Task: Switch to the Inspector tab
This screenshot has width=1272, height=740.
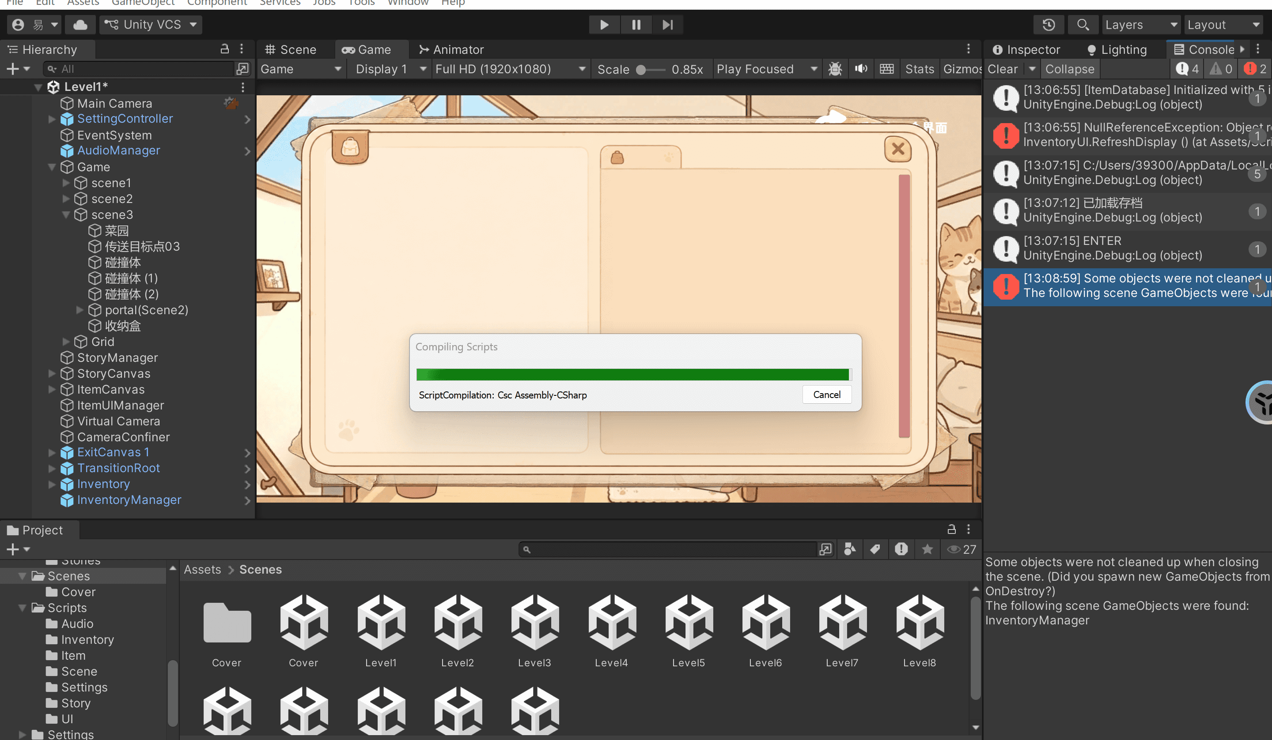Action: pyautogui.click(x=1026, y=49)
